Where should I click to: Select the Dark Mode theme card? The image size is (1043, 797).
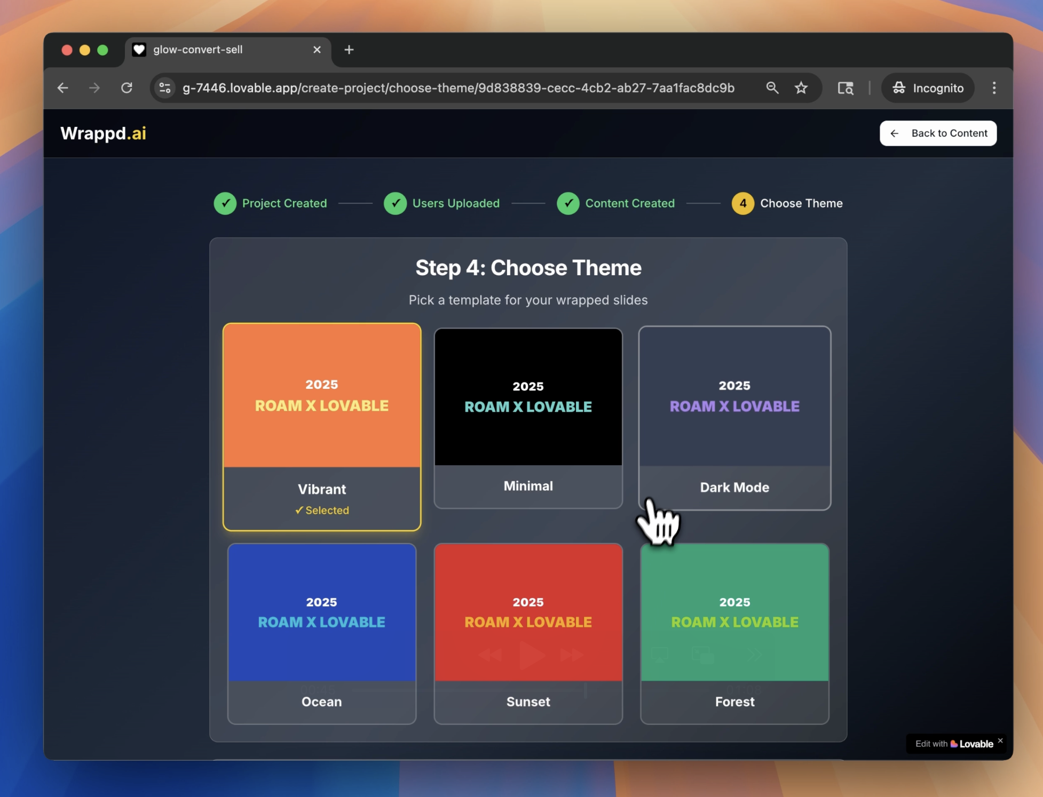pyautogui.click(x=734, y=418)
